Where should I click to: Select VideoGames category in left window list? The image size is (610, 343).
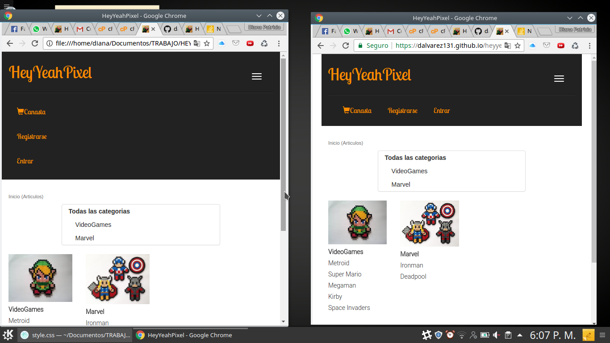click(x=93, y=225)
